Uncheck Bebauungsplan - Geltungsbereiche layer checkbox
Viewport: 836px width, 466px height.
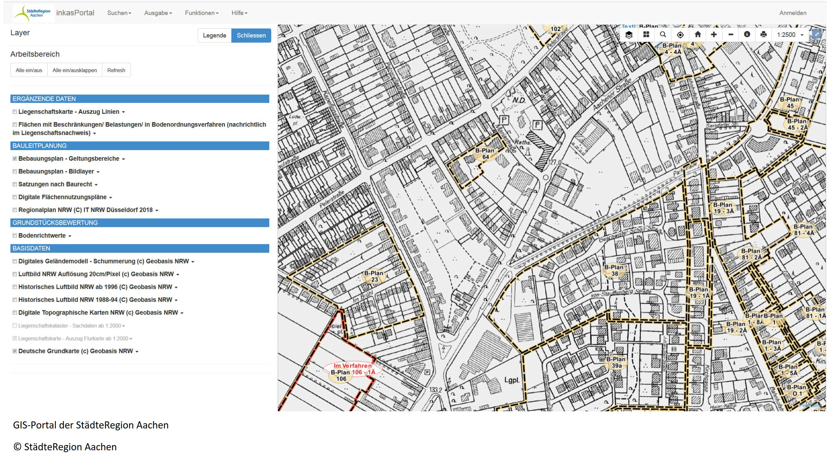click(x=14, y=159)
